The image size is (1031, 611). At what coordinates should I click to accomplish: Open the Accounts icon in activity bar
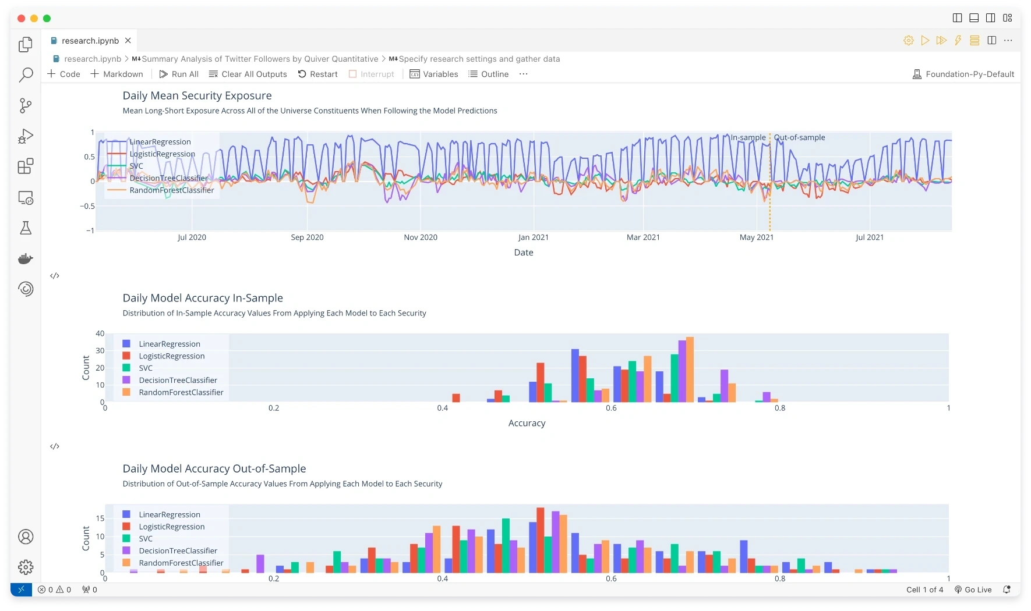[x=26, y=537]
